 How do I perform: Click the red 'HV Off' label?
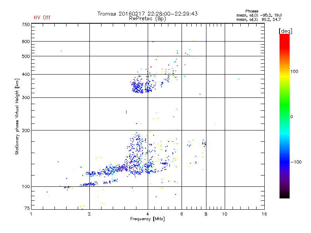42,17
